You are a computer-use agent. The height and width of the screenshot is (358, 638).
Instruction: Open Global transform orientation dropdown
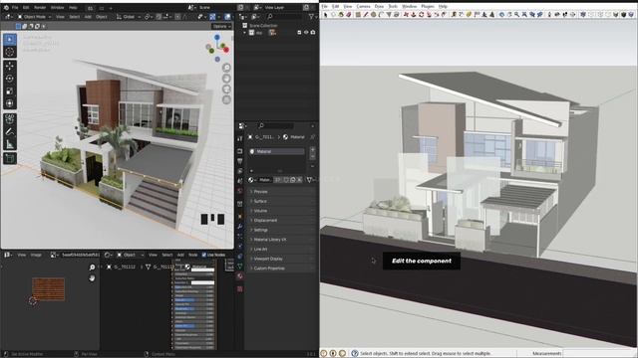(x=128, y=17)
